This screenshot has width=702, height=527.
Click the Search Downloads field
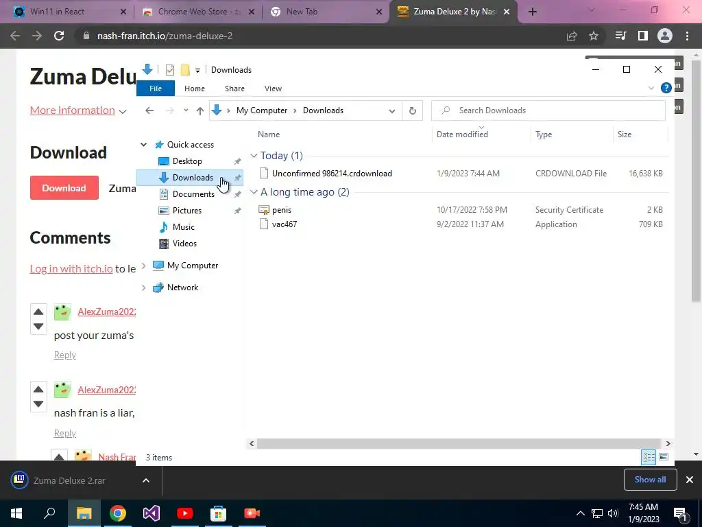(x=548, y=110)
